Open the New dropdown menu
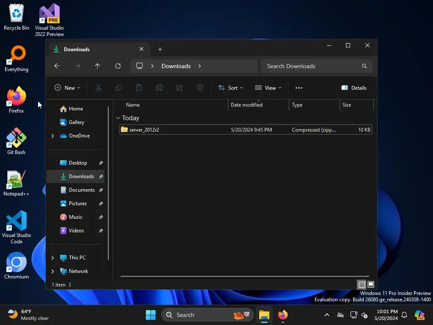This screenshot has height=325, width=433. [x=67, y=88]
